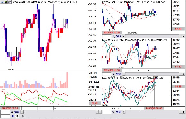Click right scroll arrow of the 5-minute chart
186x119 pixels.
(184, 36)
